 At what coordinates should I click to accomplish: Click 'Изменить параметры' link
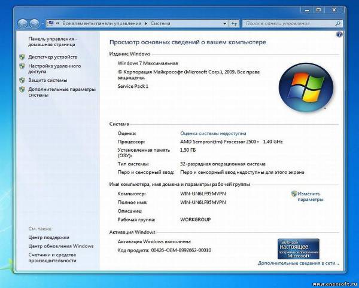pyautogui.click(x=310, y=197)
